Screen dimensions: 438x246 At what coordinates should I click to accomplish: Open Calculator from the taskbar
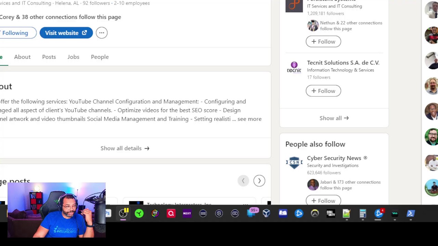[363, 214]
